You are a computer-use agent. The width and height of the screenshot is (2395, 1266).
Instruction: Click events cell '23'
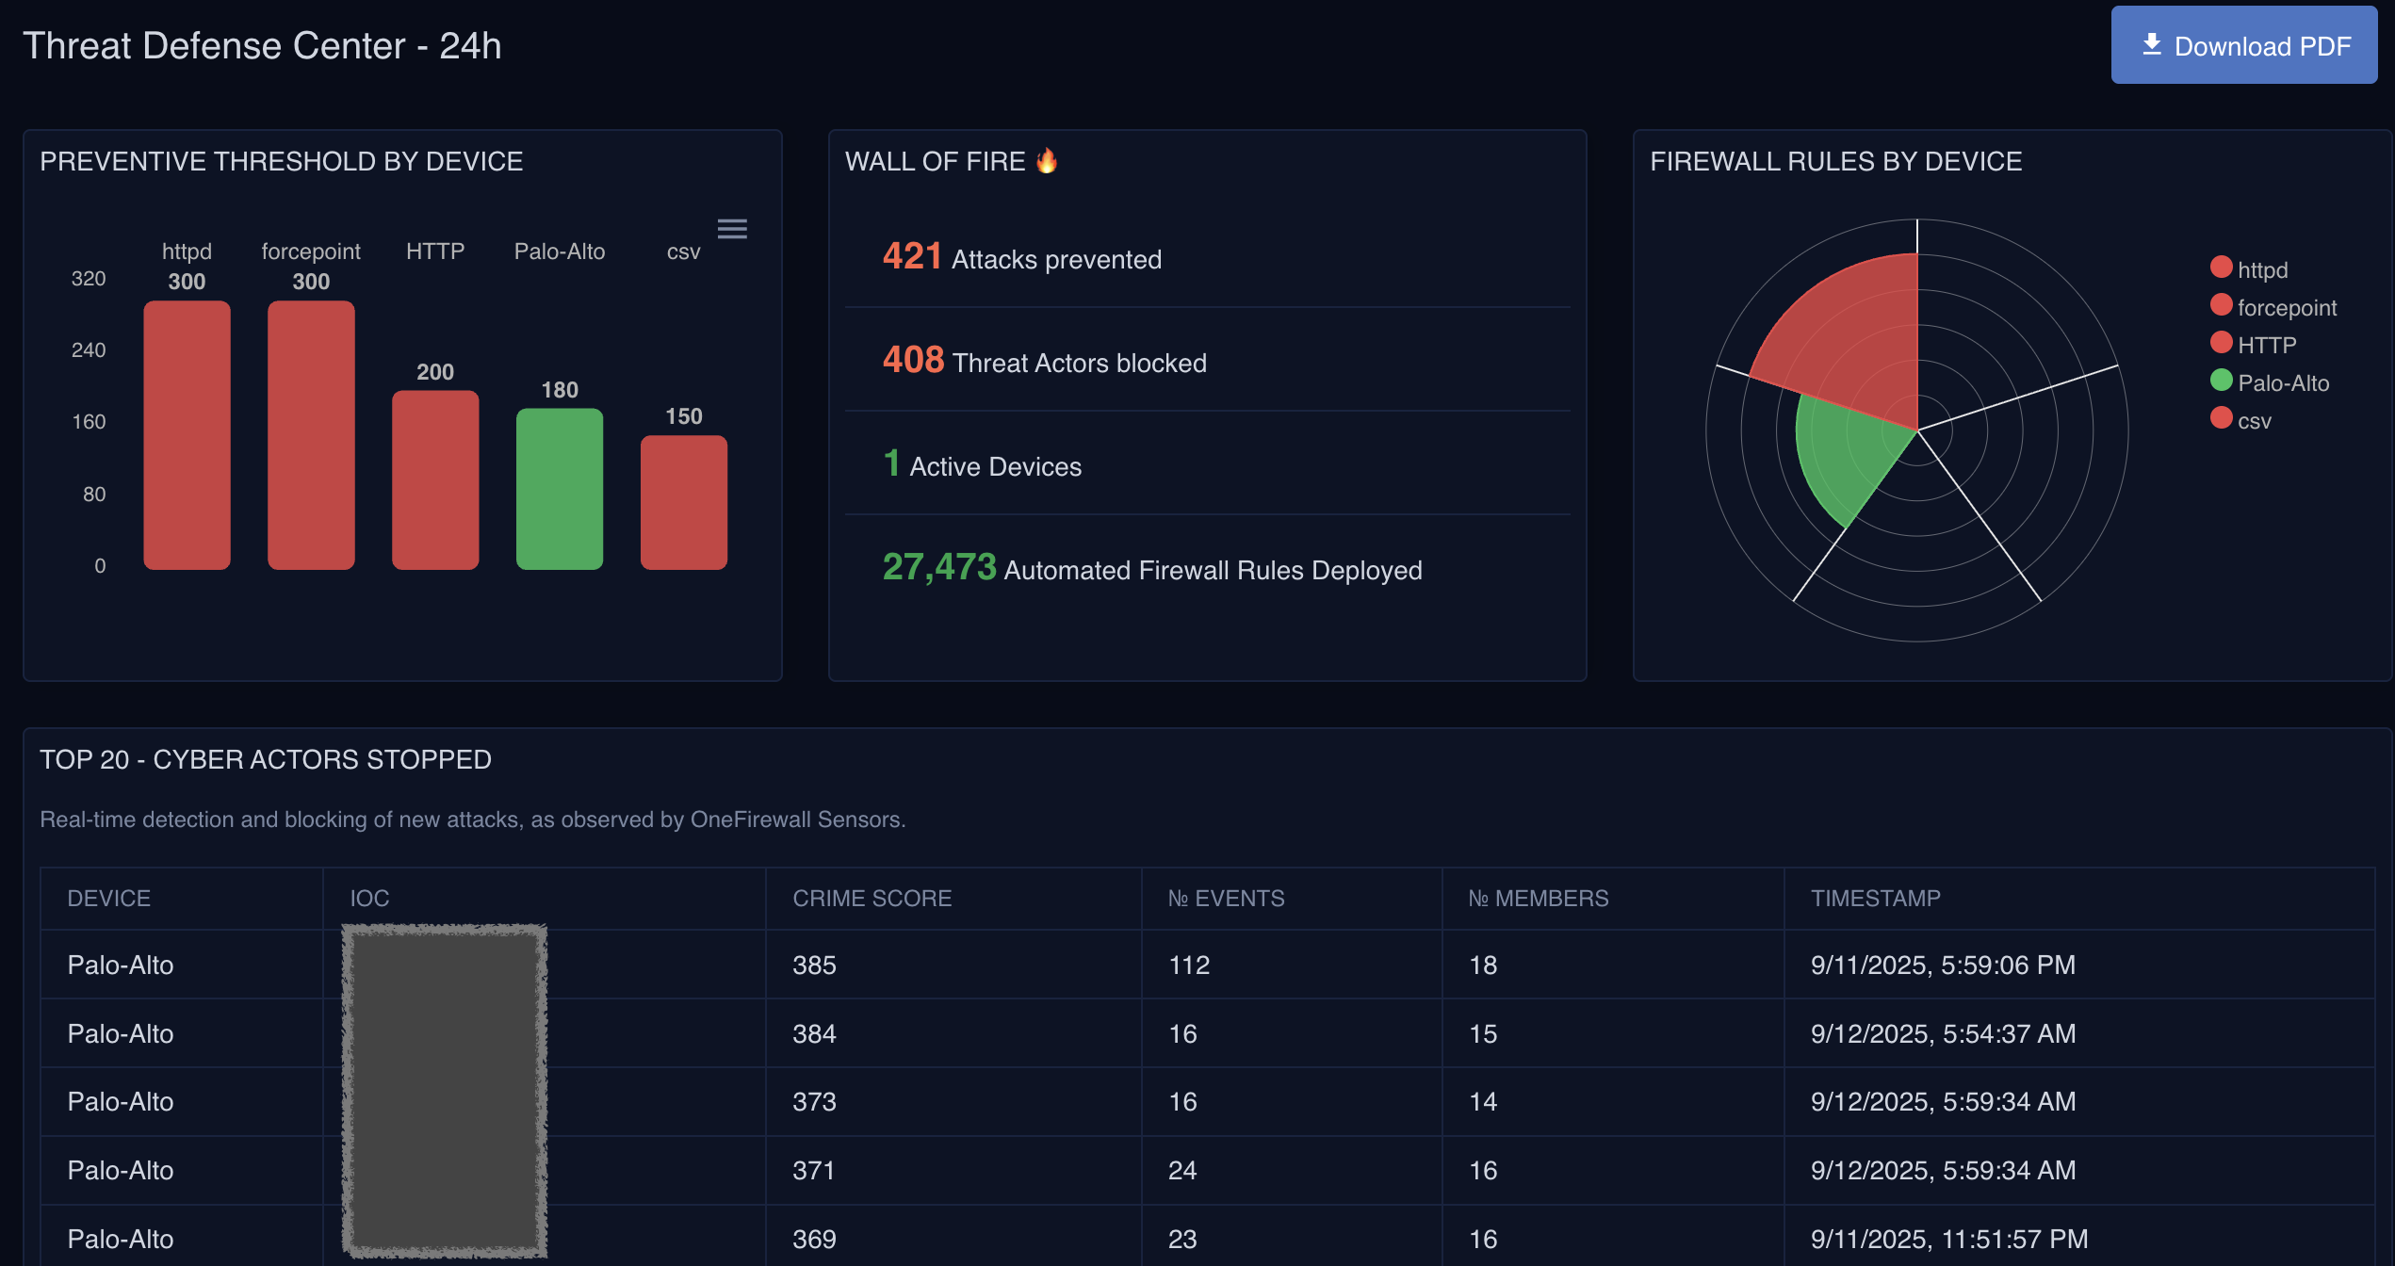tap(1182, 1239)
